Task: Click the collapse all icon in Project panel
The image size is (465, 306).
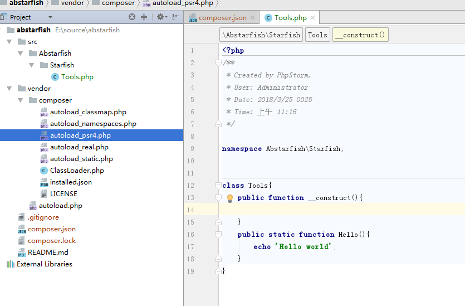Action: (144, 17)
